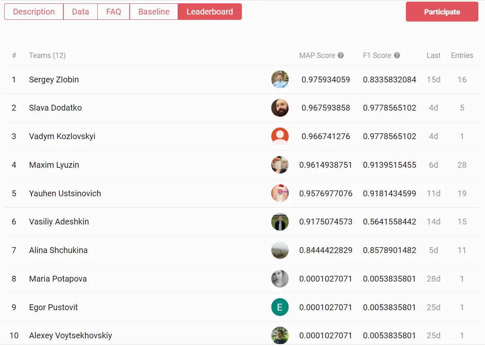Click Yauhen Ustsinovich's Santa hat avatar
The height and width of the screenshot is (347, 485).
[x=280, y=193]
